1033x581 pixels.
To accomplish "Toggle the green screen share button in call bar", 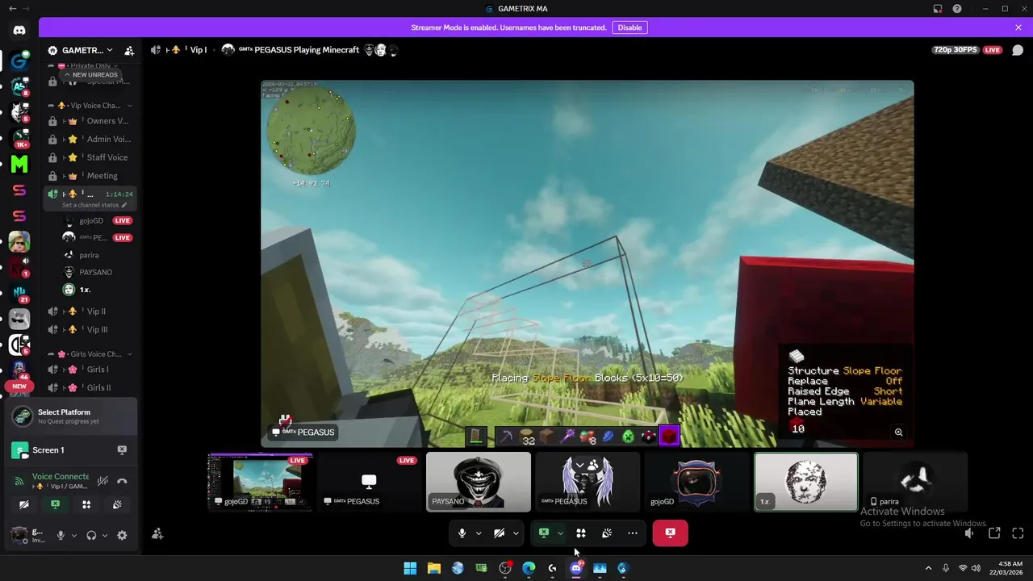I will [x=544, y=533].
